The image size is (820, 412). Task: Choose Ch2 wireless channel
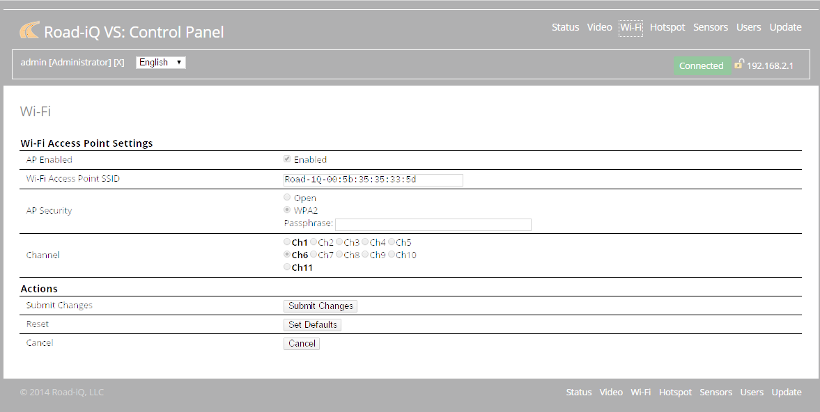(314, 241)
